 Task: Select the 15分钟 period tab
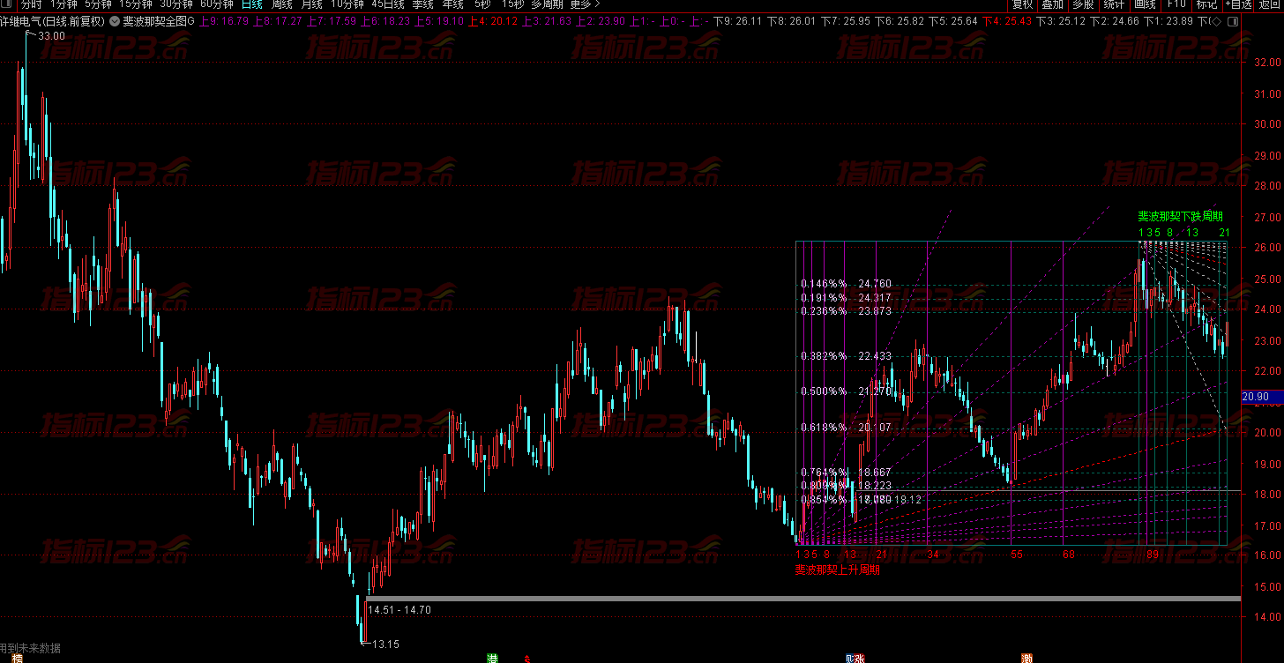coord(135,4)
